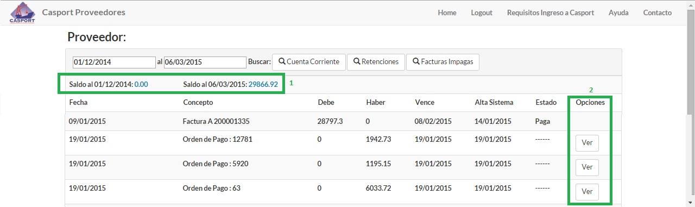View Orden de Pago 5920 details
This screenshot has height=207, width=695.
click(587, 167)
